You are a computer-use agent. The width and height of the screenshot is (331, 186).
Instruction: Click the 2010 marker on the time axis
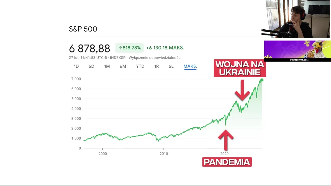(x=164, y=154)
